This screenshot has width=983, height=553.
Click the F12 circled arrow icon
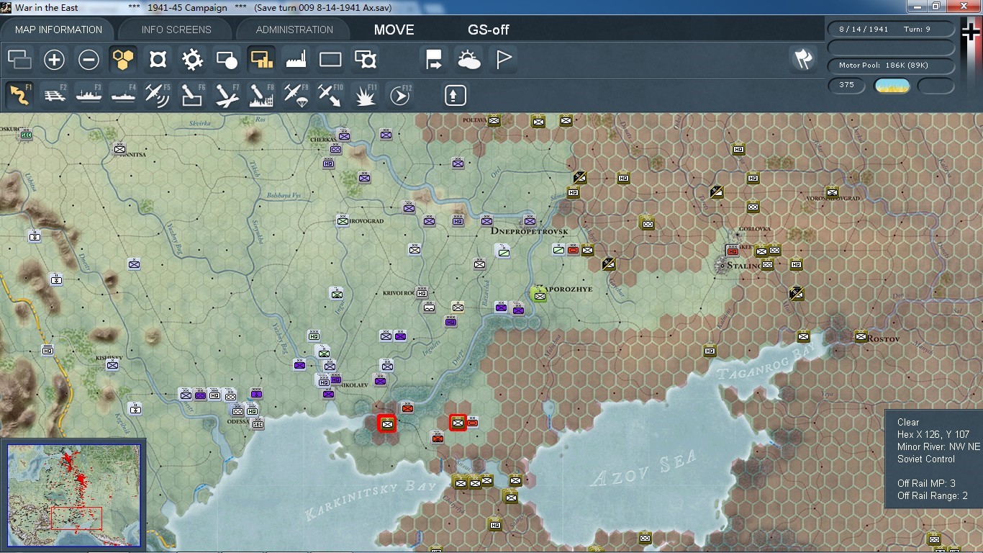399,95
